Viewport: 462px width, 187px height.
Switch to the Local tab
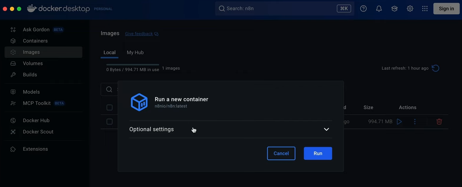click(x=110, y=53)
